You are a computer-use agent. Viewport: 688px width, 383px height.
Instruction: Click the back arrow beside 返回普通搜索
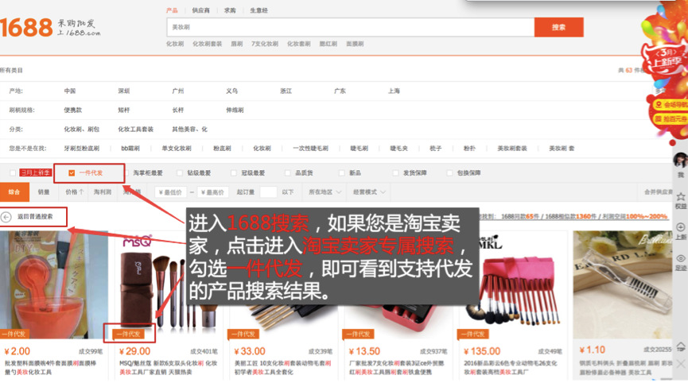click(x=7, y=216)
